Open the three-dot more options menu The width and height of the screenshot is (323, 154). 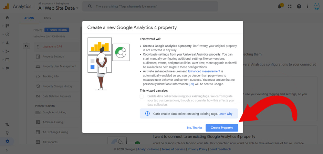(x=307, y=6)
